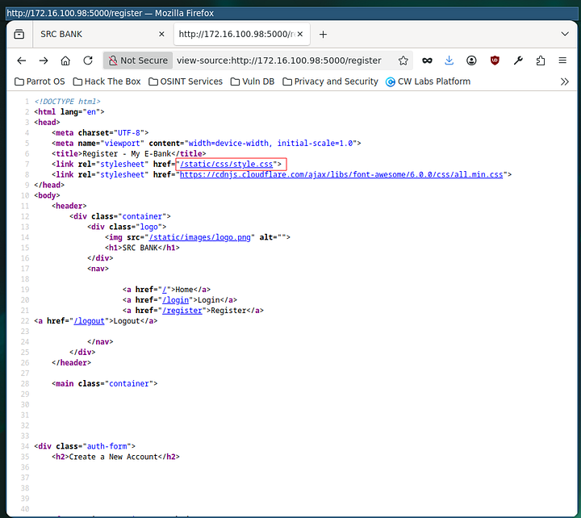Click the closing "</header>" tag
The height and width of the screenshot is (518, 581).
click(x=71, y=363)
